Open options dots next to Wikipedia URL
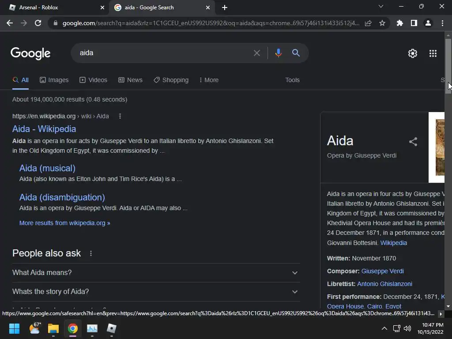 (x=120, y=116)
